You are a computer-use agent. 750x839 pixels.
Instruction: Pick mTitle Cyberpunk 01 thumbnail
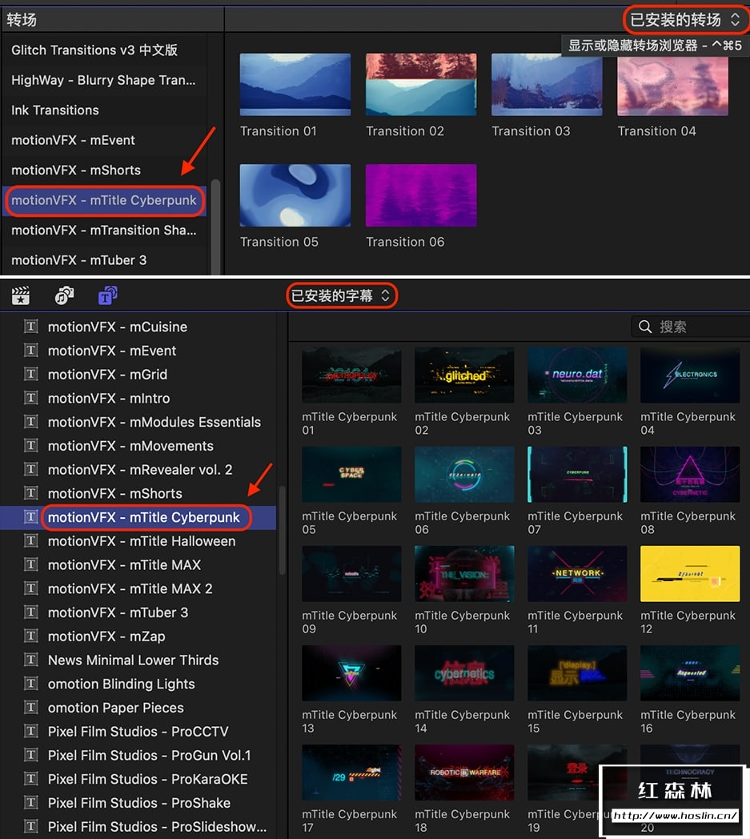(351, 375)
